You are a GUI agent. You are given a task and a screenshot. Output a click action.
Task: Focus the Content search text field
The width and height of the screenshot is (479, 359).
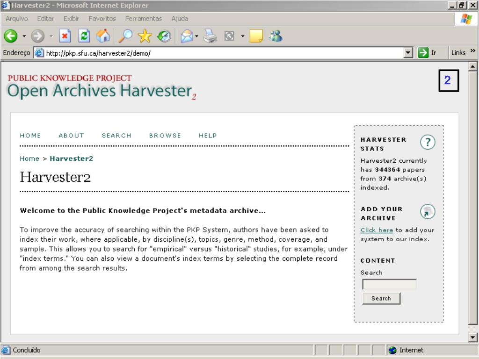(x=389, y=284)
